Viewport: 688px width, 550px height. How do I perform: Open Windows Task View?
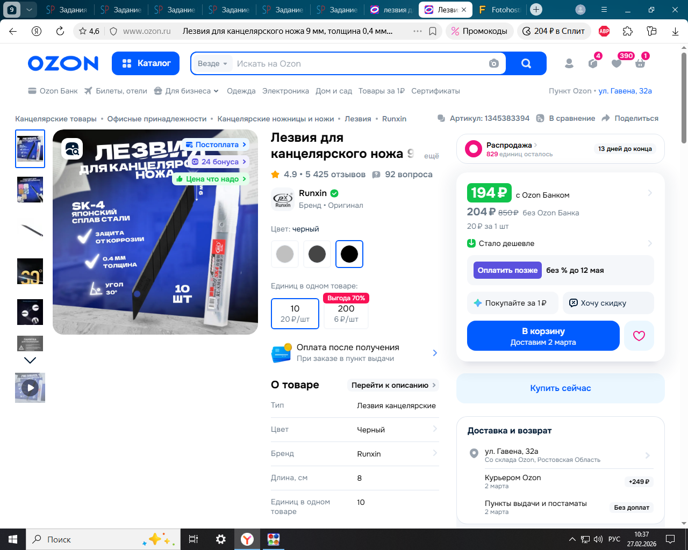pos(193,539)
